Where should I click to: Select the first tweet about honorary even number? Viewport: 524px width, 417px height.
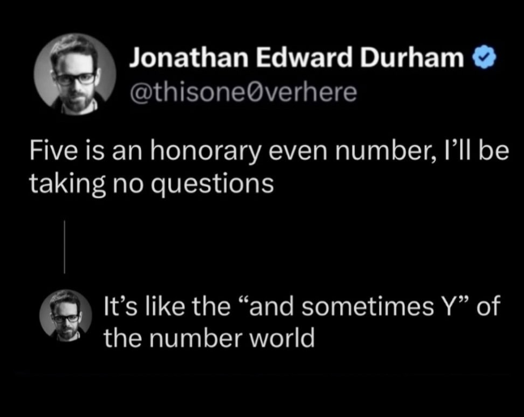(x=267, y=168)
